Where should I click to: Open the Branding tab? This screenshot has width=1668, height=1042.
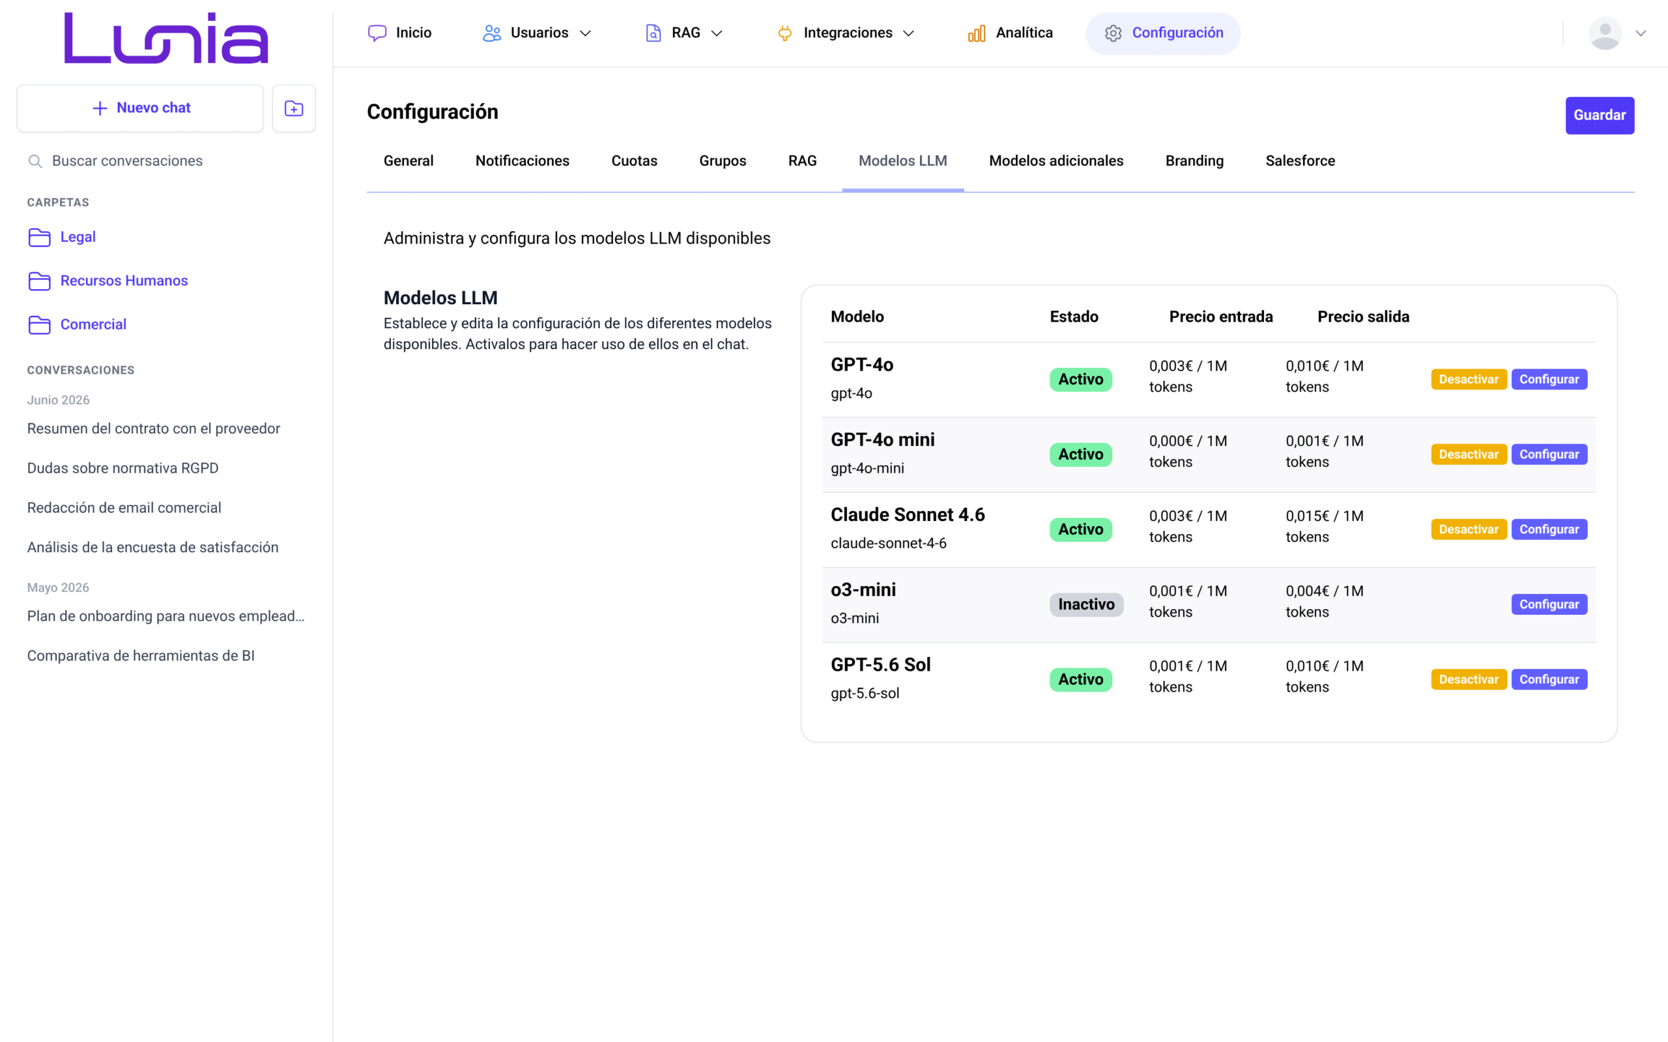pyautogui.click(x=1194, y=162)
